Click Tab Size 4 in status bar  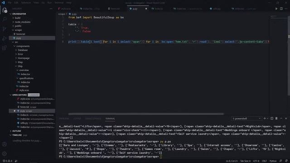245,161
